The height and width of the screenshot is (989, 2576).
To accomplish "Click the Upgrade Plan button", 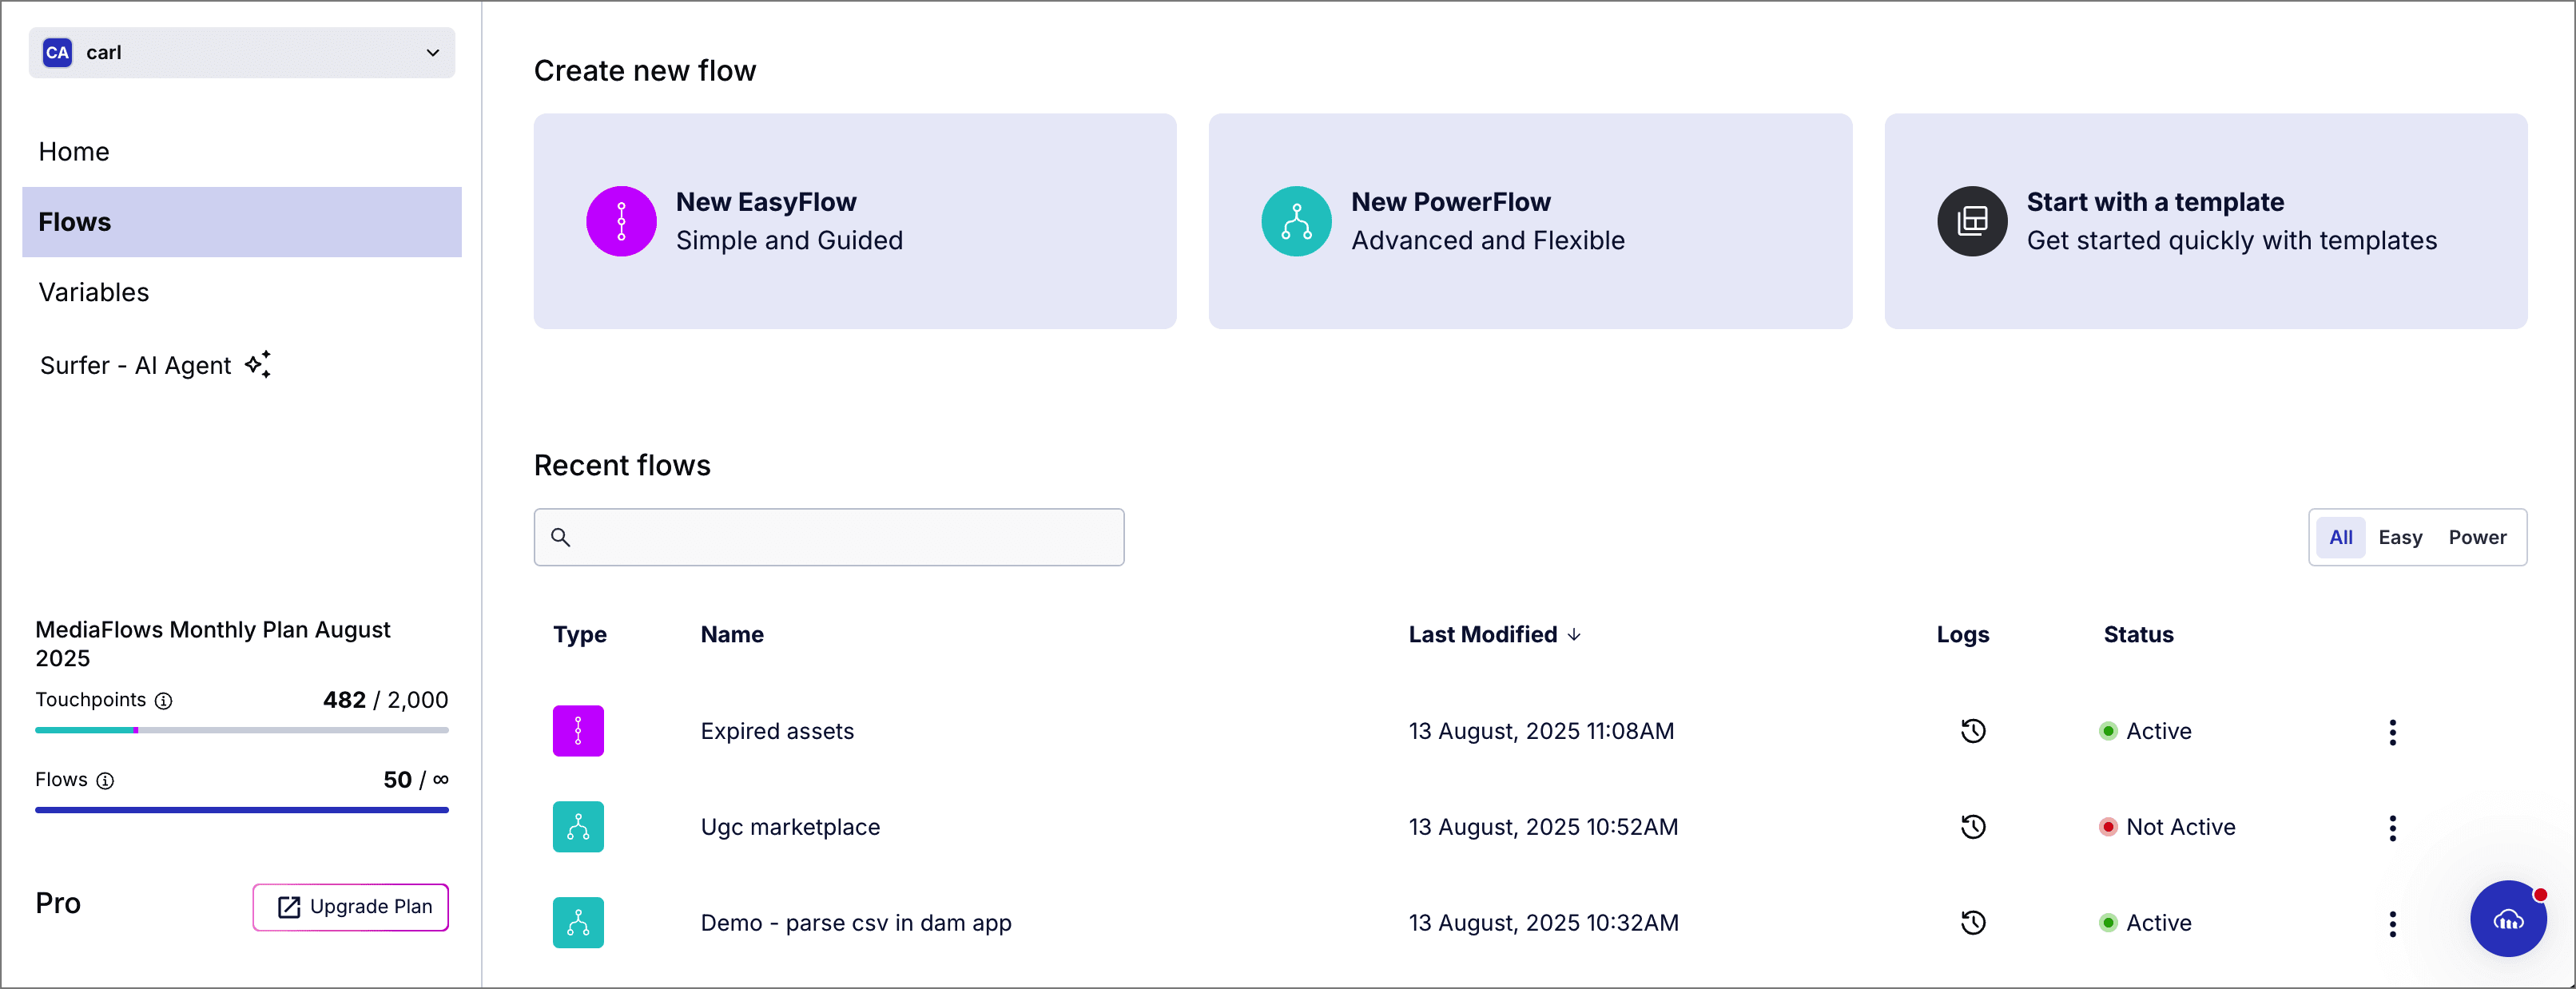I will click(x=351, y=907).
